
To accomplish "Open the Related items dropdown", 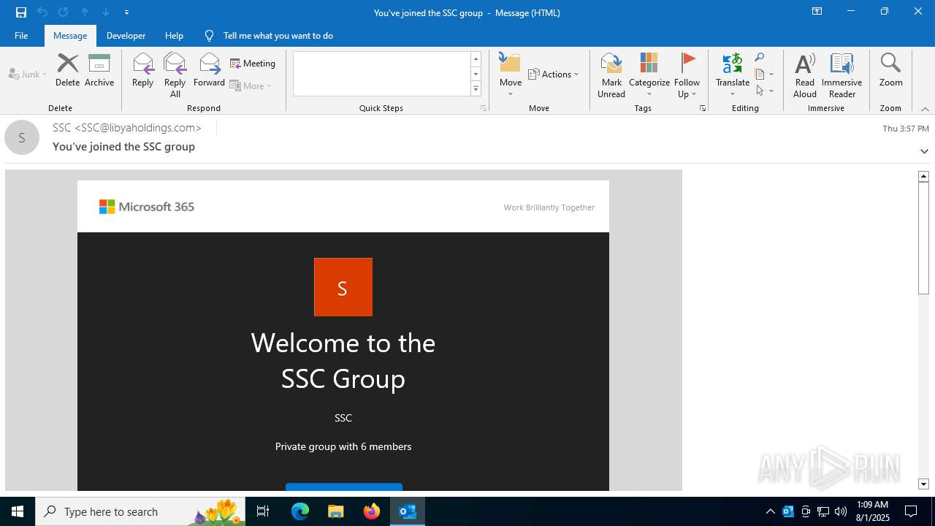I will pyautogui.click(x=764, y=74).
